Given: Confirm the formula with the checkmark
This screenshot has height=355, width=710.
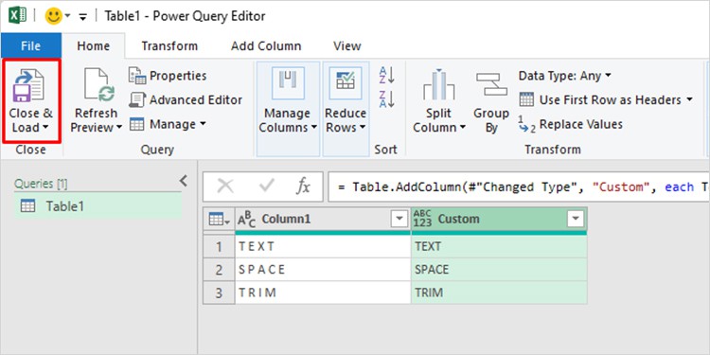Looking at the screenshot, I should [266, 186].
